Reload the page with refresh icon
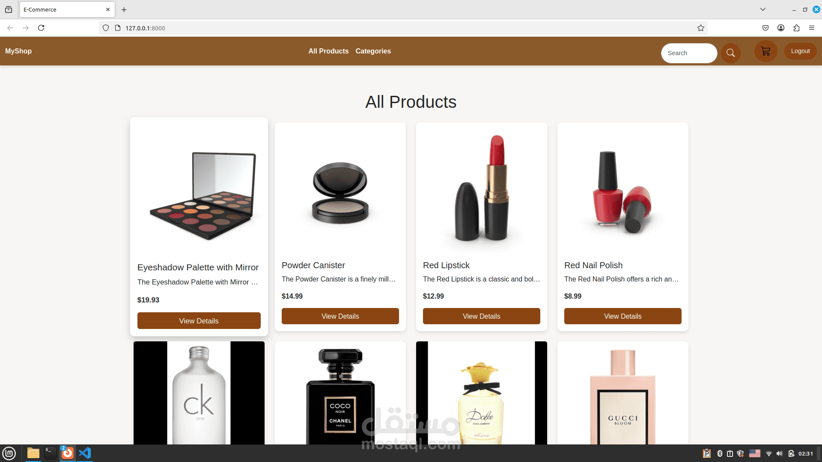Image resolution: width=822 pixels, height=462 pixels. point(41,28)
